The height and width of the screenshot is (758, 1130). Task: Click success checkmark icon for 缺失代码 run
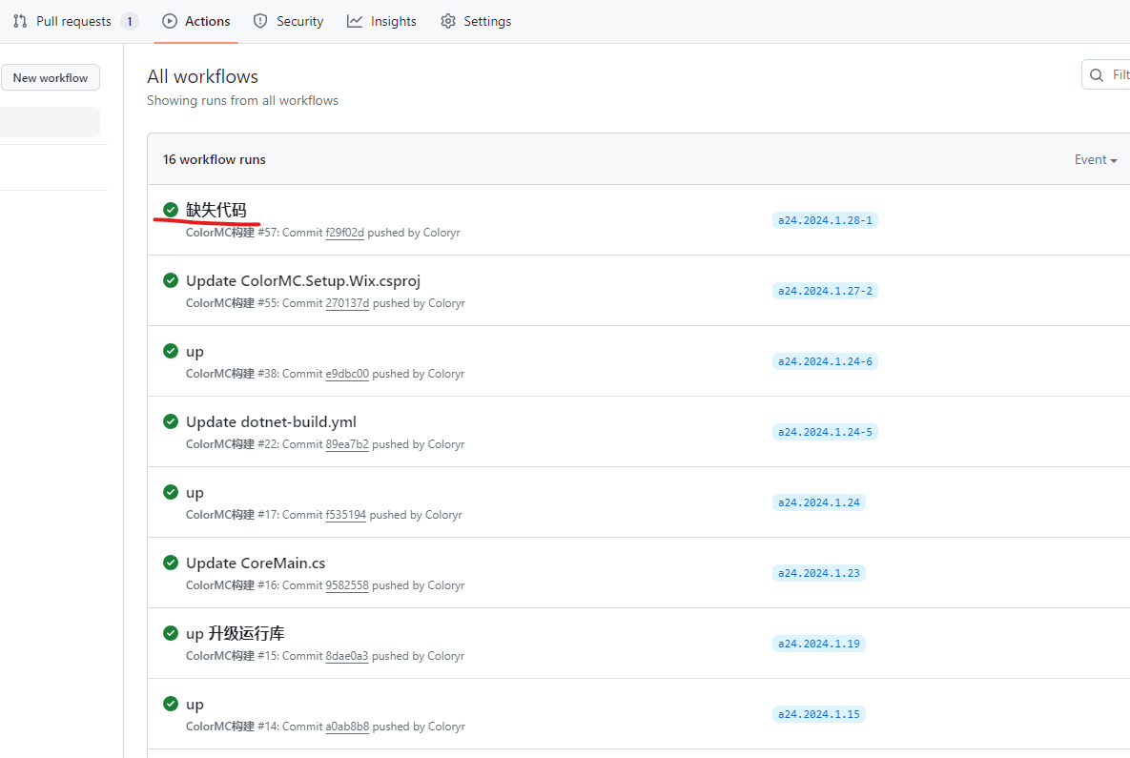171,210
